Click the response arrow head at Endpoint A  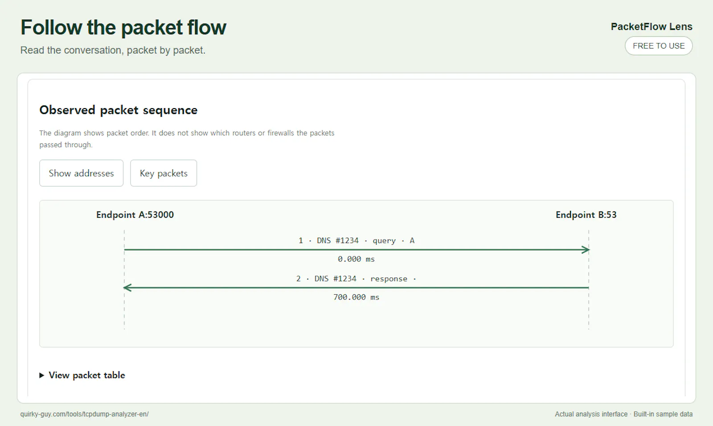[127, 288]
